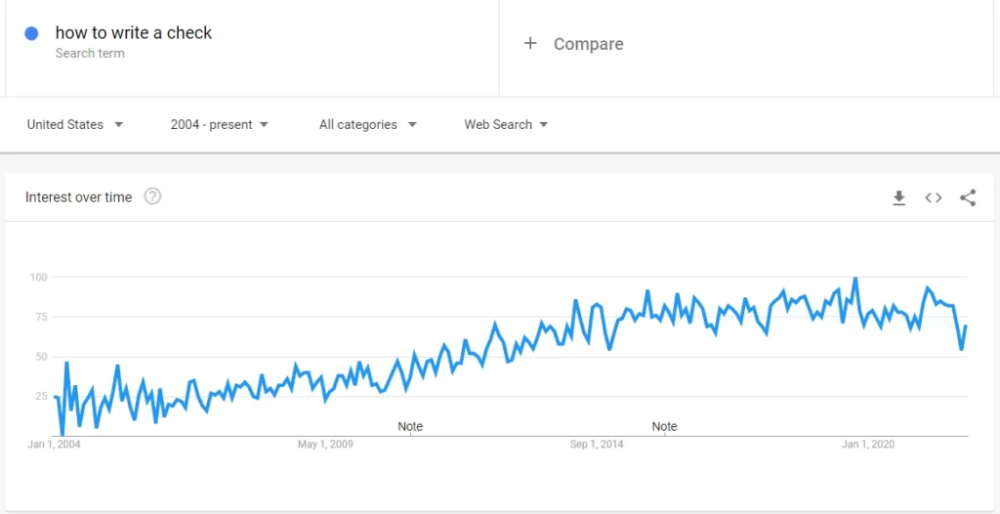
Task: Share the Interest over time chart
Action: click(968, 198)
